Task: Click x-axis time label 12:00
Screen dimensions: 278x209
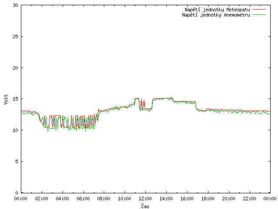Action: 145,199
